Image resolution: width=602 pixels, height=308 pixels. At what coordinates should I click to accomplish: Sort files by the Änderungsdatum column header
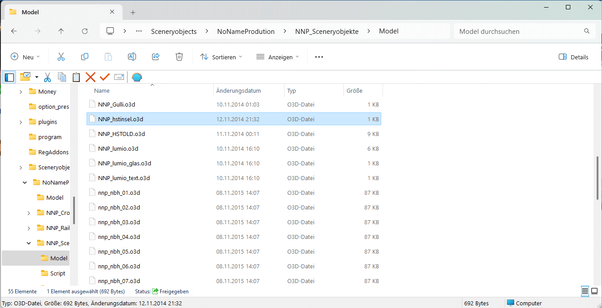point(239,90)
